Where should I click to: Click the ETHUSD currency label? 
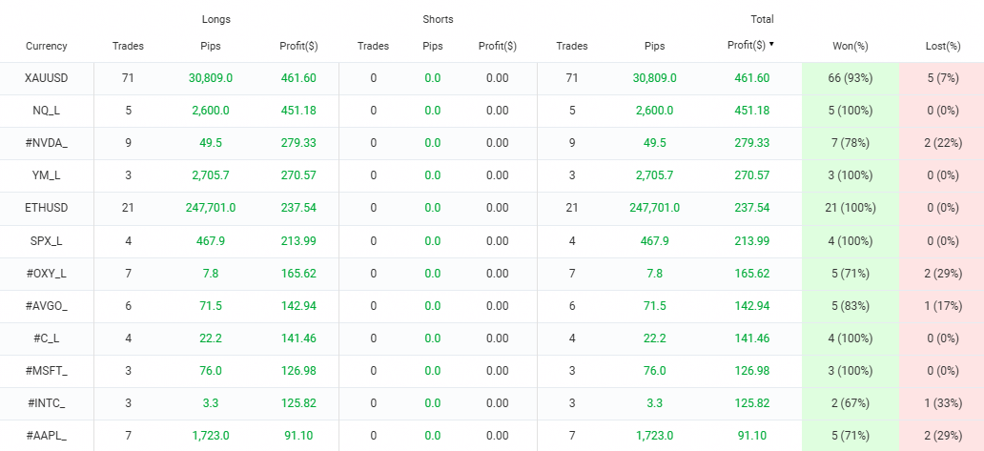pyautogui.click(x=47, y=208)
